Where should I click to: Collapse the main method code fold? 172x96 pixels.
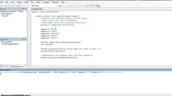pos(30,16)
